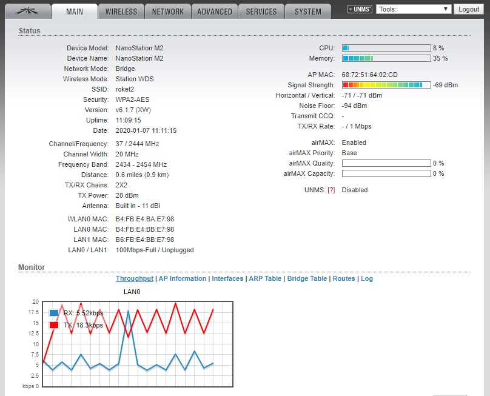Image resolution: width=490 pixels, height=396 pixels.
Task: Click the CPU usage bar
Action: tap(386, 48)
